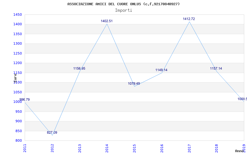Viewport: 247px width, 154px height.
Task: Click the 1400 y-axis tick label
Action: (x=18, y=24)
